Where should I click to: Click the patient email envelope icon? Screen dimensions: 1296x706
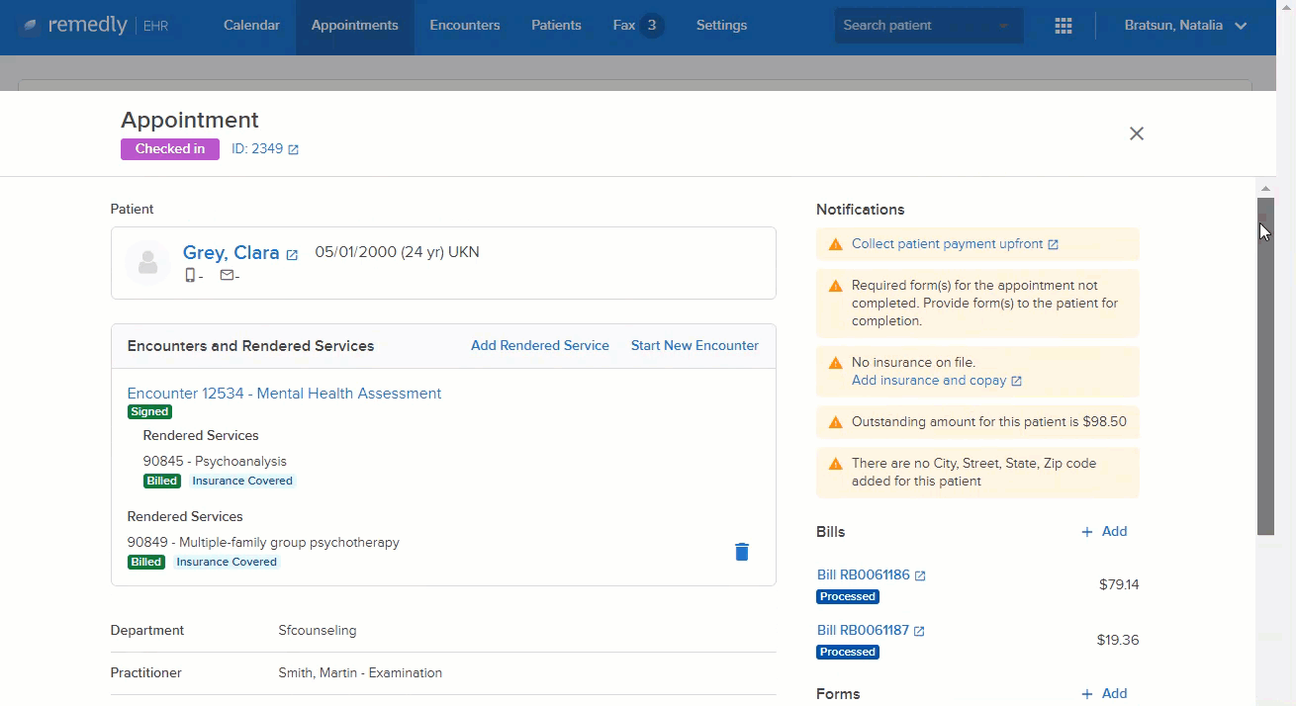[x=227, y=276]
